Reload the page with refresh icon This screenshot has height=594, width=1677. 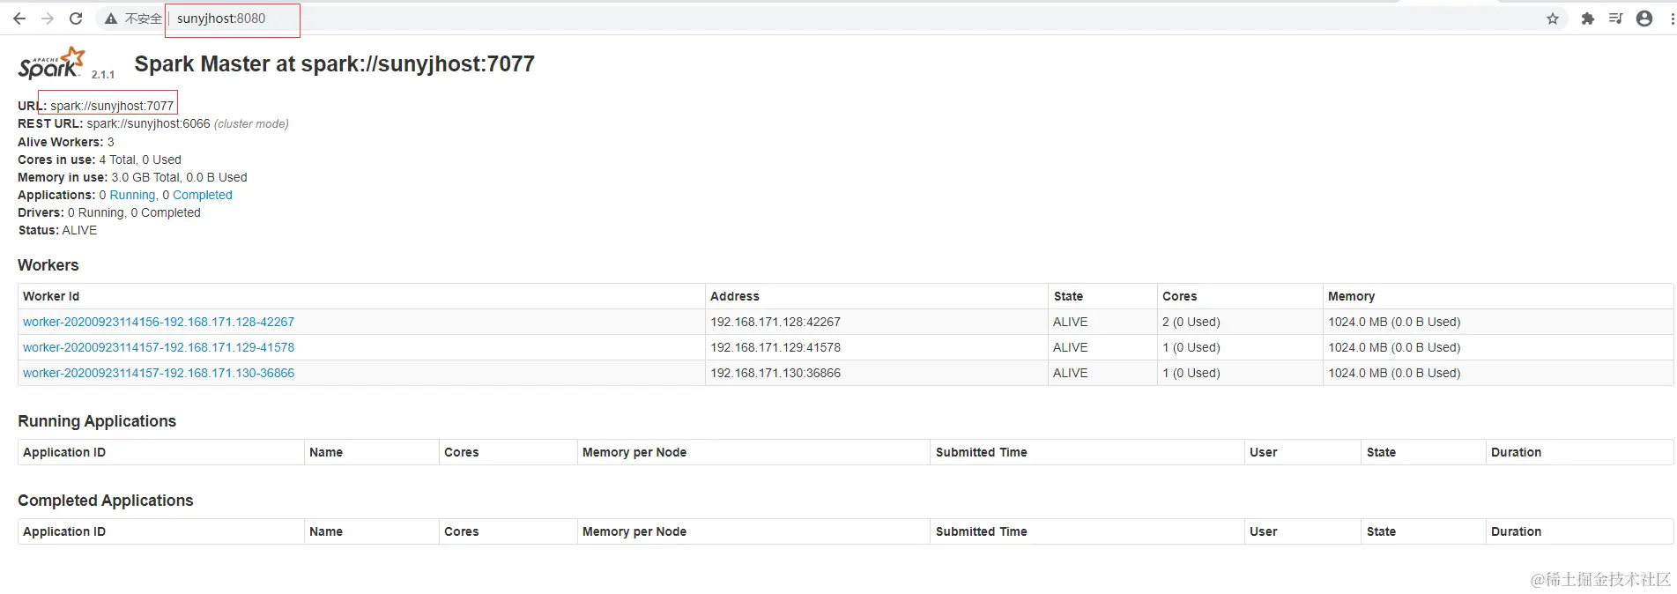pyautogui.click(x=76, y=19)
